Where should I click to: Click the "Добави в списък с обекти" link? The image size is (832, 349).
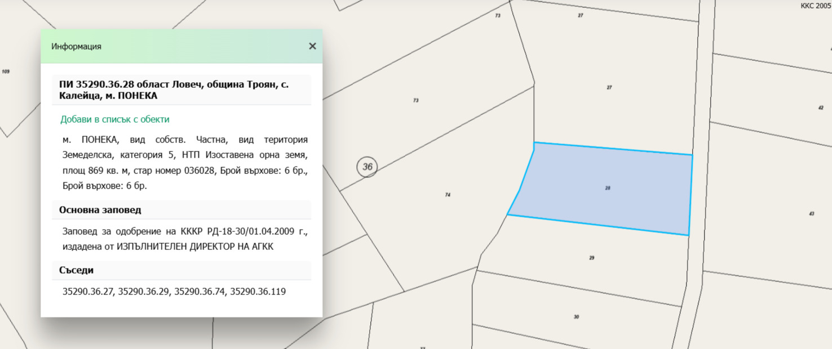(114, 119)
